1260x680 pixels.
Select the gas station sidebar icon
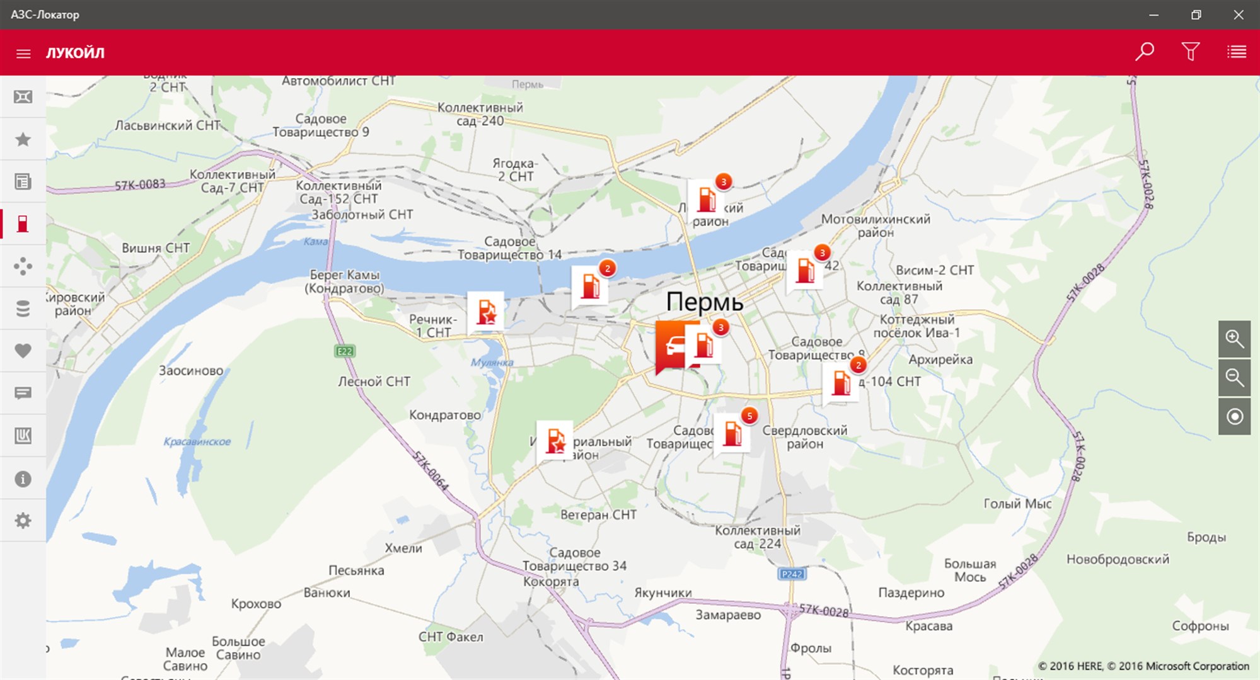pyautogui.click(x=23, y=224)
